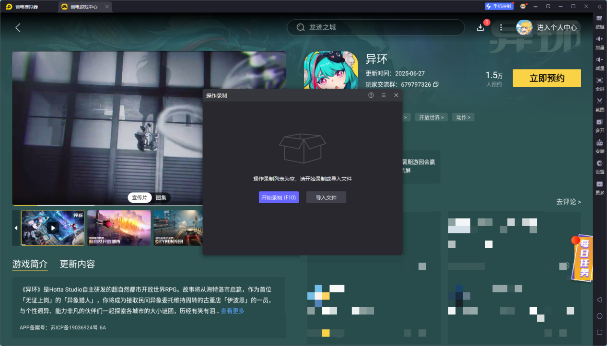Open 进入个人中心 profile button
This screenshot has width=607, height=346.
point(548,27)
